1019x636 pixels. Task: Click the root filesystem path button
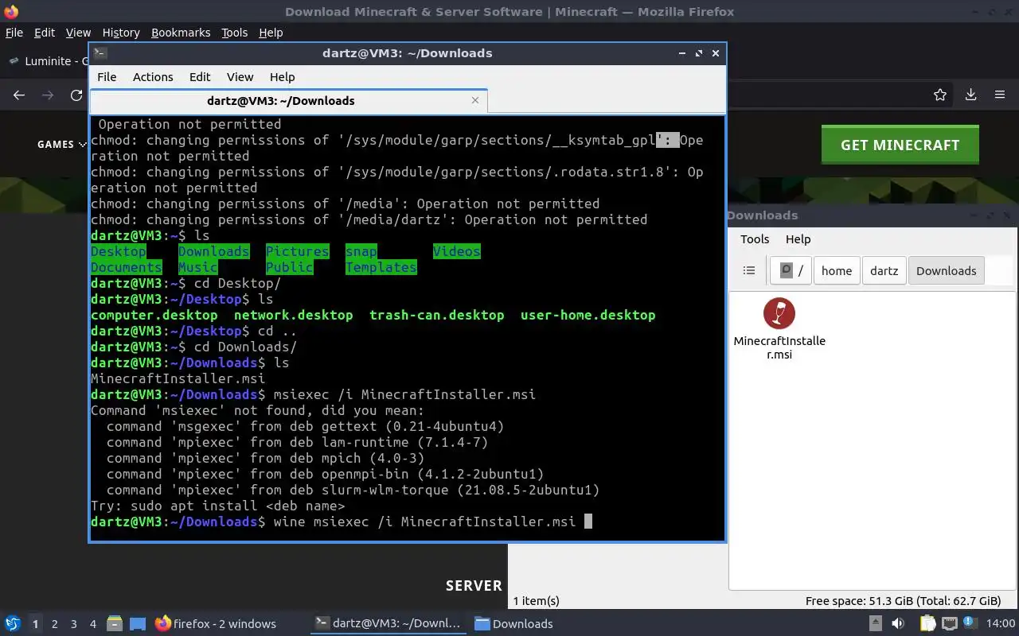point(791,270)
